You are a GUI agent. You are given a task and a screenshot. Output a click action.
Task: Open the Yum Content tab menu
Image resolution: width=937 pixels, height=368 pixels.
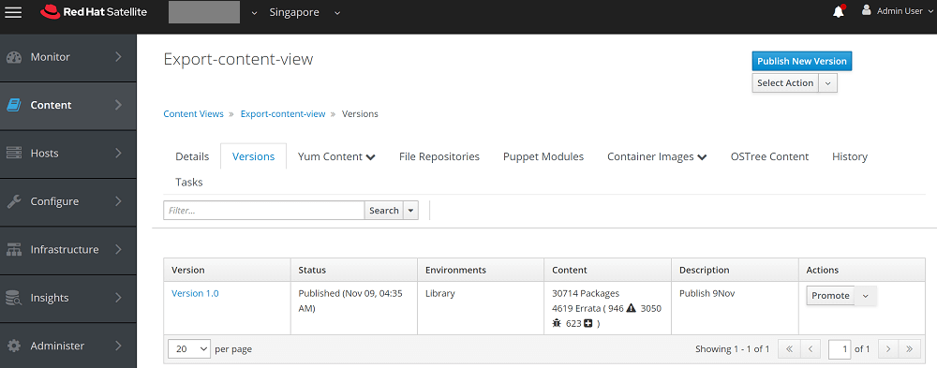pos(336,156)
